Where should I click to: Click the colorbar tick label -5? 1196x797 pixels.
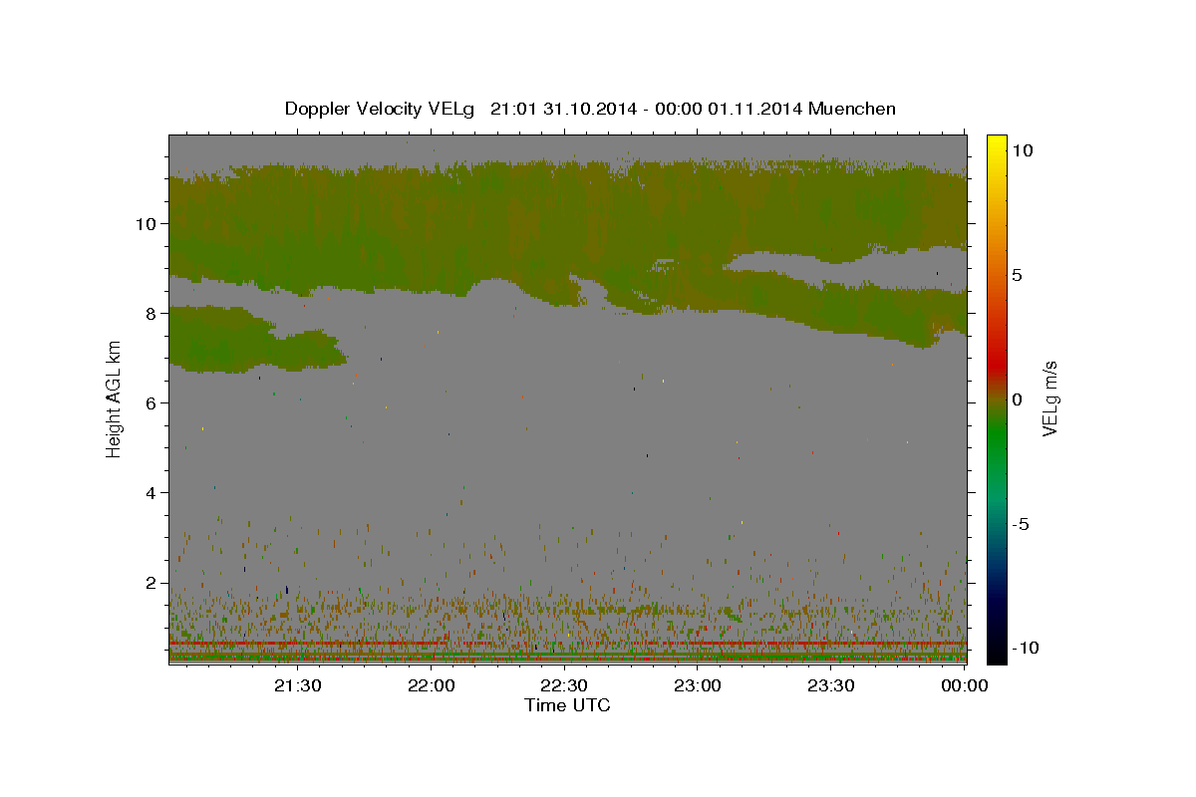click(1022, 524)
